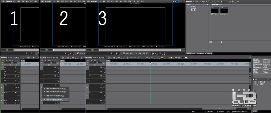The height and width of the screenshot is (113, 271).
Task: Click the search magnifier icon in Bin toolbar
Action: pyautogui.click(x=197, y=2)
